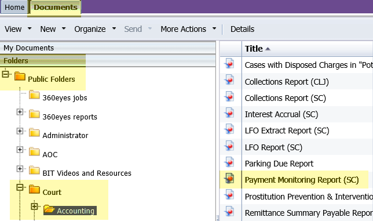This screenshot has width=373, height=221.
Task: Select the Accounting folder label
Action: pos(75,211)
